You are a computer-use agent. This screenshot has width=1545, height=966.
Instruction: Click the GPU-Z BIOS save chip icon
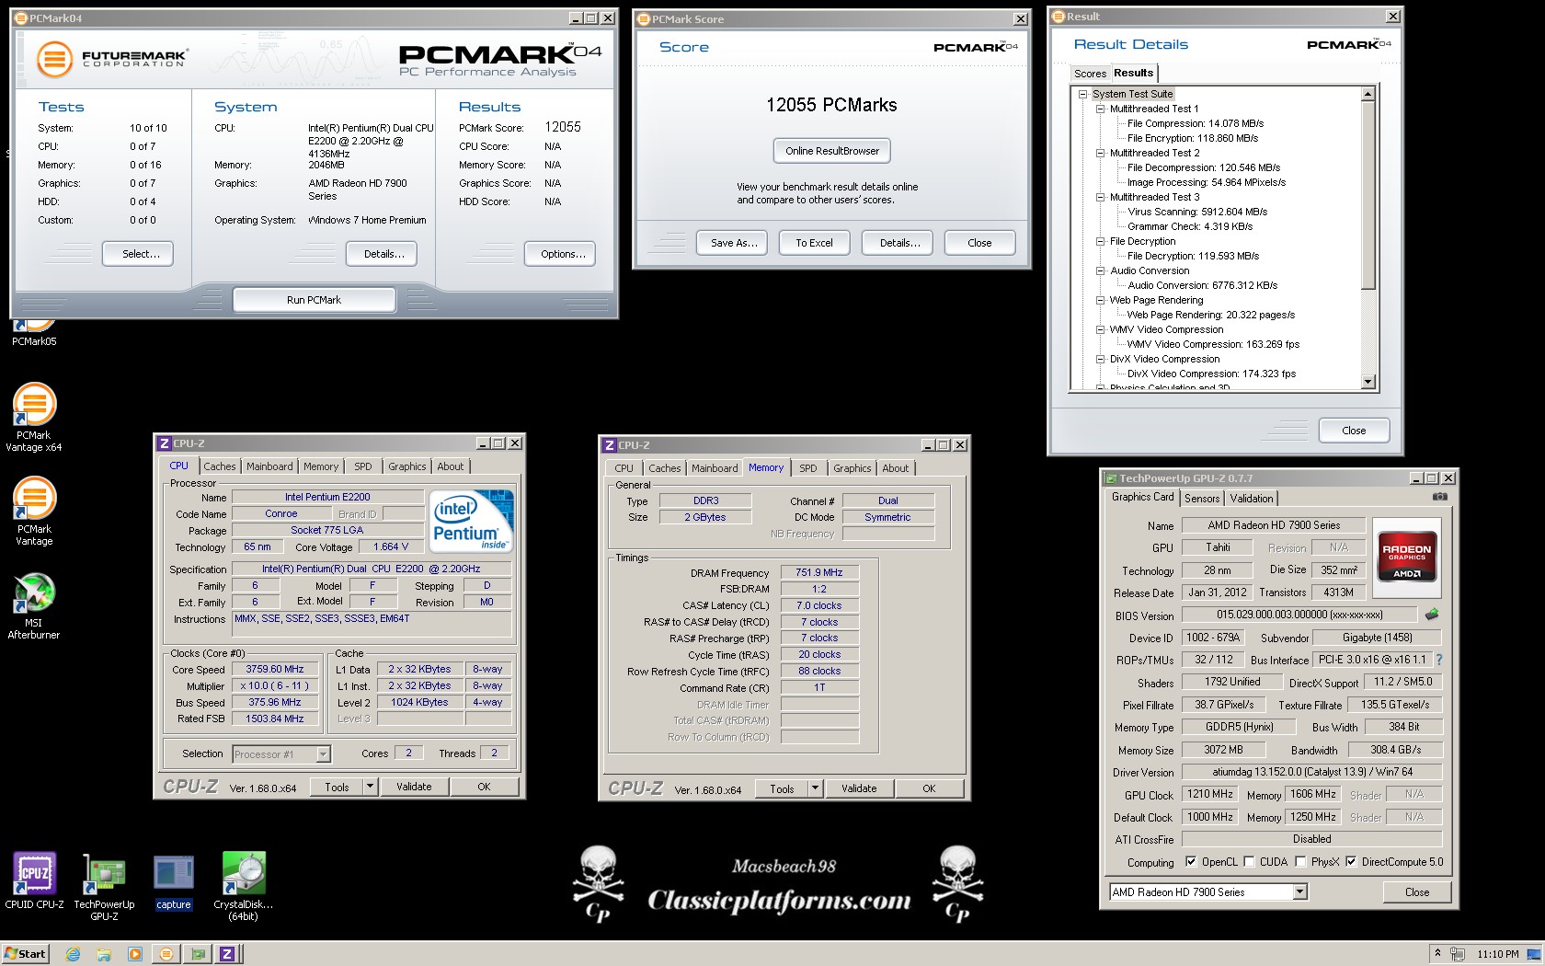[x=1431, y=614]
